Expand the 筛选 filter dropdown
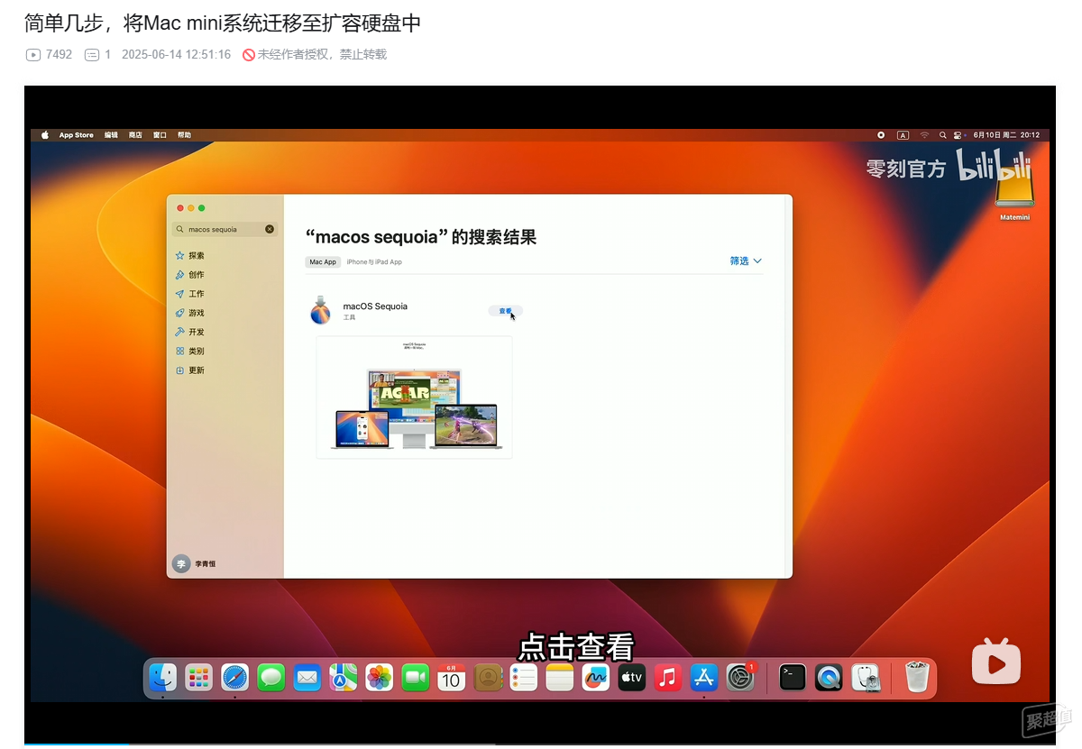Viewport: 1082px width, 749px height. pyautogui.click(x=746, y=260)
